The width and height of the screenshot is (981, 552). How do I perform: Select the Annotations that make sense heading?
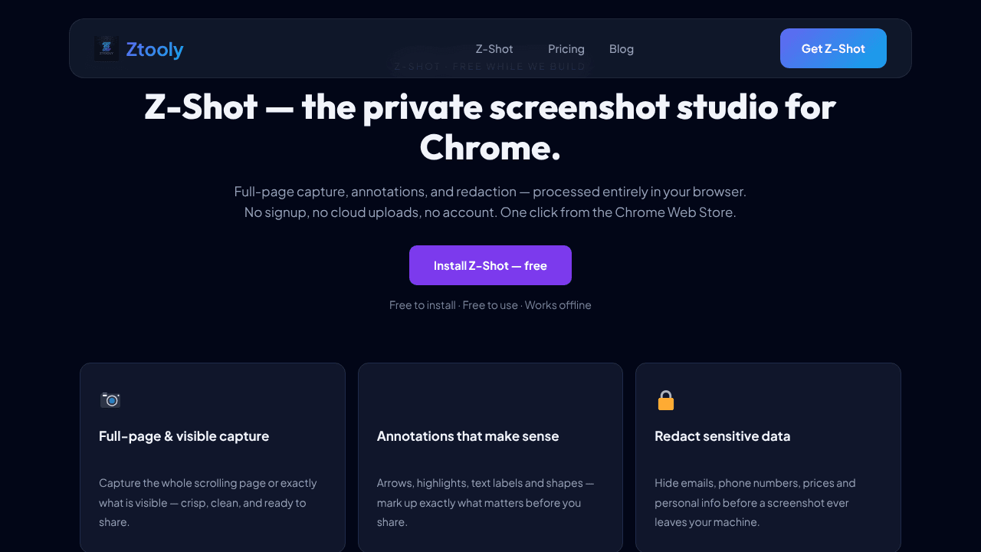(x=468, y=436)
